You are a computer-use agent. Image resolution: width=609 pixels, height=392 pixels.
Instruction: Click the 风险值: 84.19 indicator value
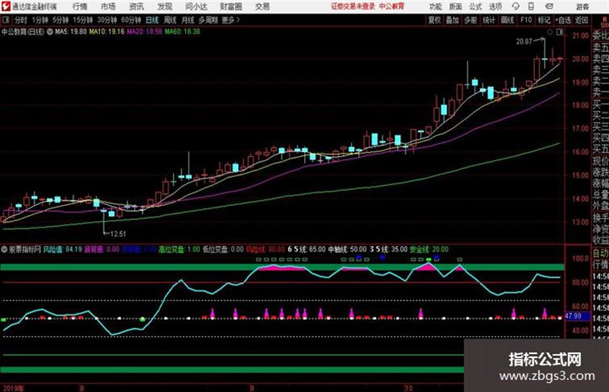pyautogui.click(x=63, y=249)
